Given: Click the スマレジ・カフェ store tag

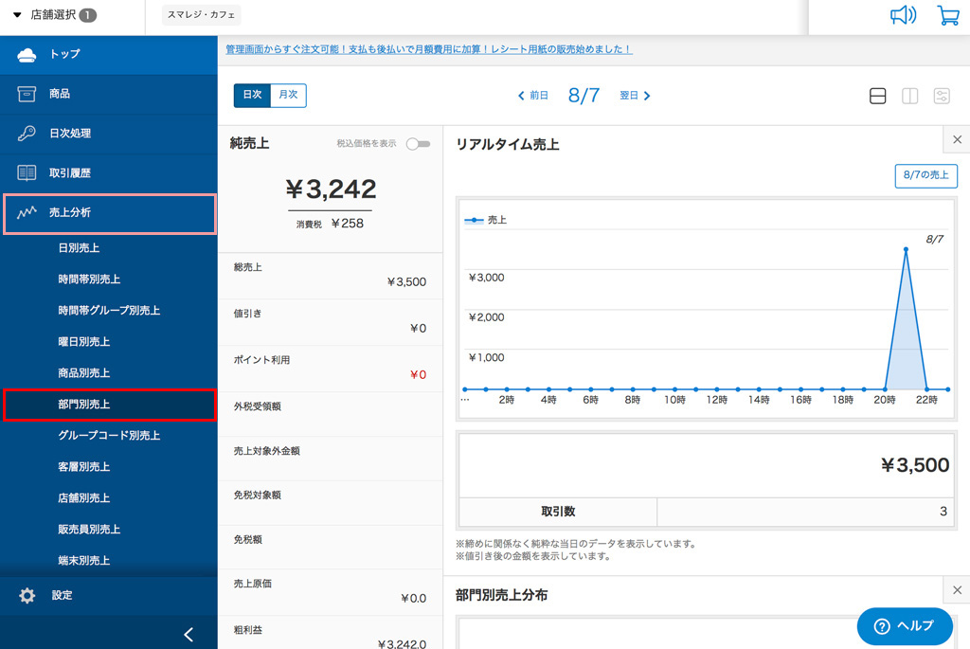Looking at the screenshot, I should click(x=202, y=15).
